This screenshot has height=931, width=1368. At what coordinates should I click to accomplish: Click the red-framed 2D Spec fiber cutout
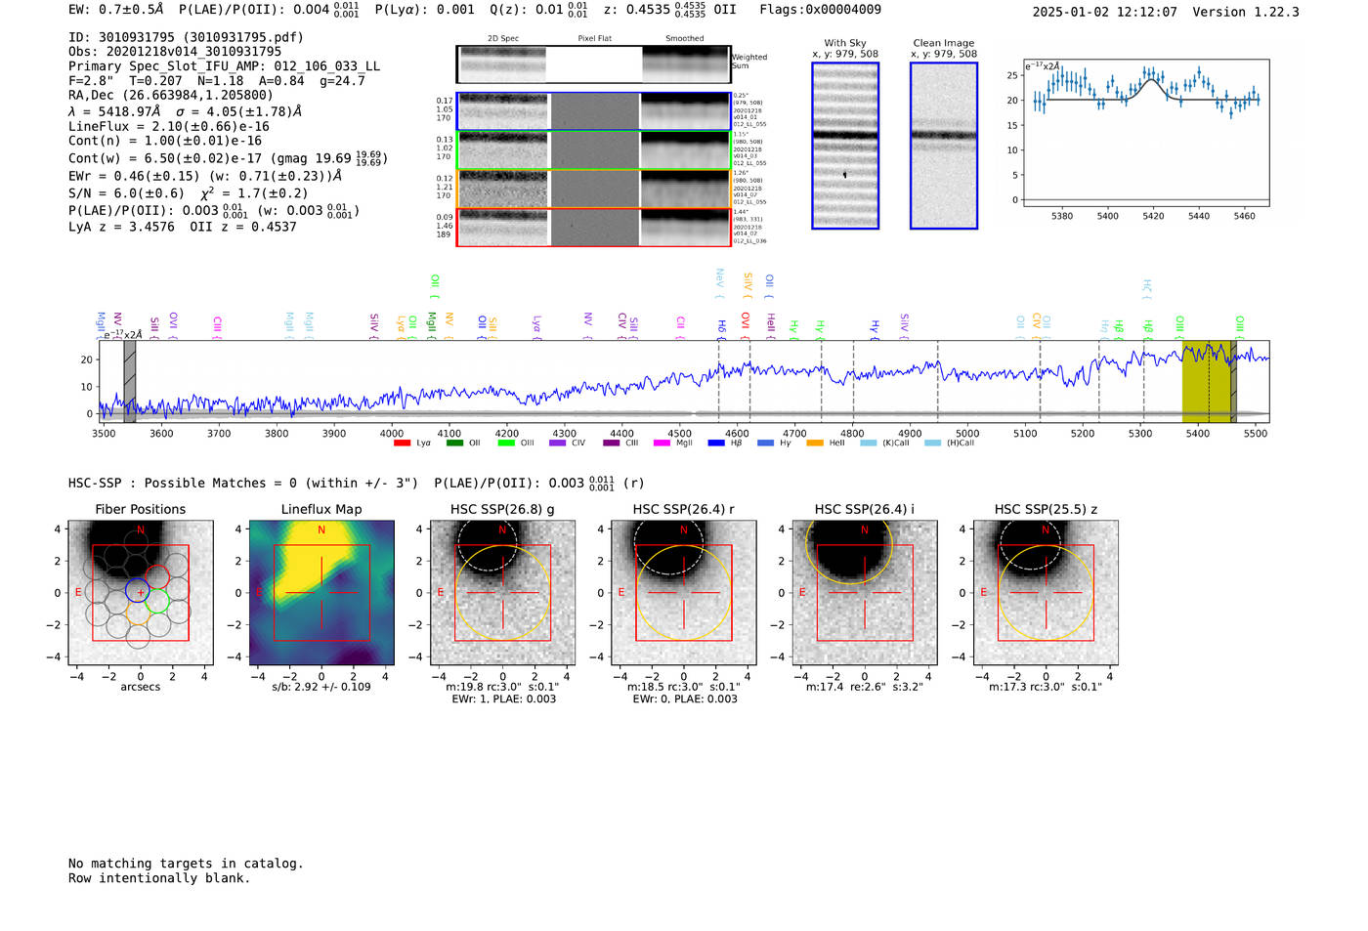[x=502, y=228]
